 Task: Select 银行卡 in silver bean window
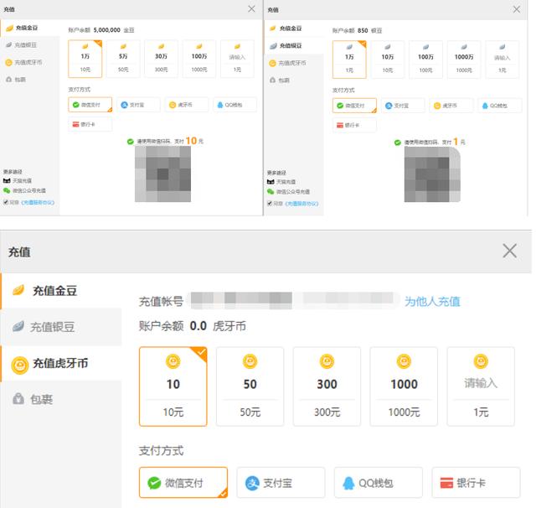354,125
